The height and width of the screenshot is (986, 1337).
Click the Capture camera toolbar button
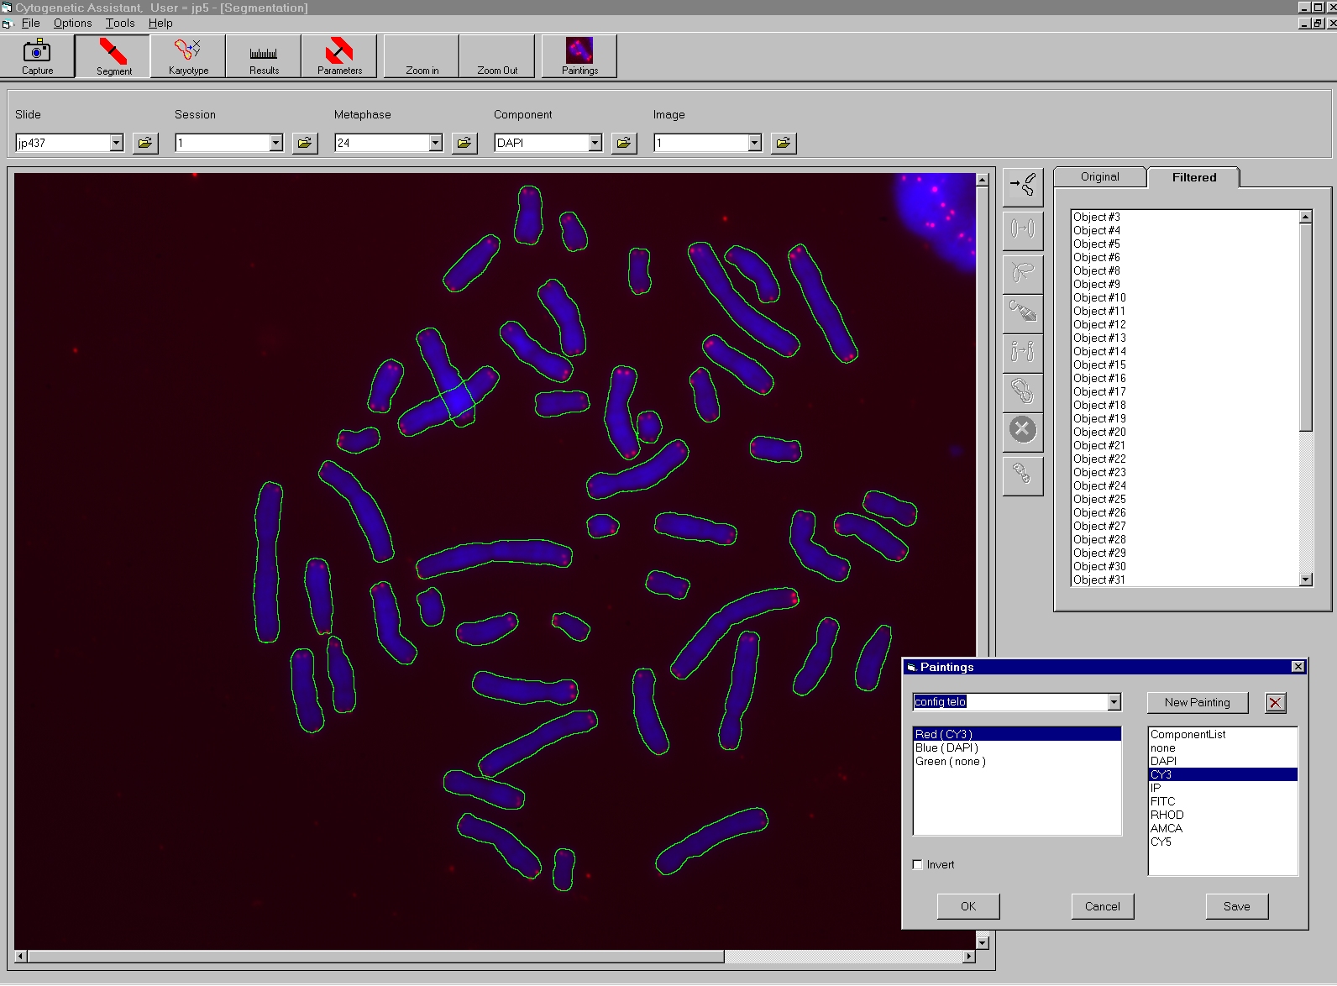pyautogui.click(x=37, y=56)
